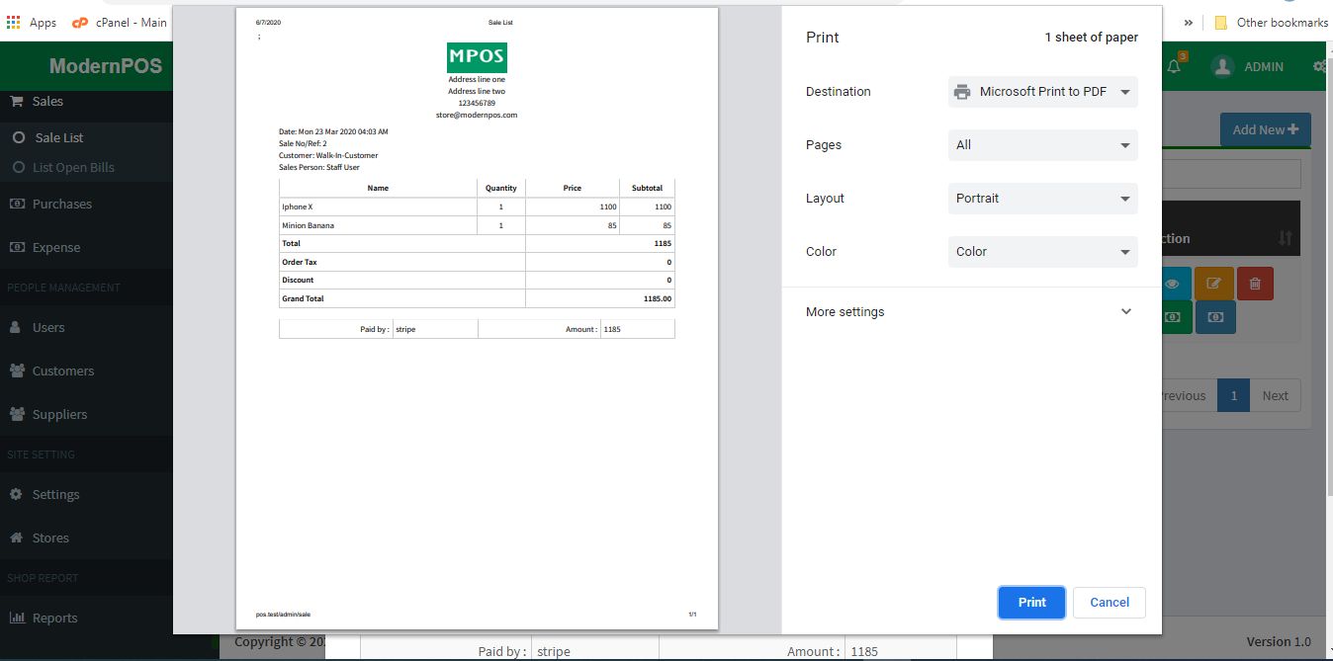Screen dimensions: 1333x661
Task: View sale with the eye icon
Action: 1173,284
